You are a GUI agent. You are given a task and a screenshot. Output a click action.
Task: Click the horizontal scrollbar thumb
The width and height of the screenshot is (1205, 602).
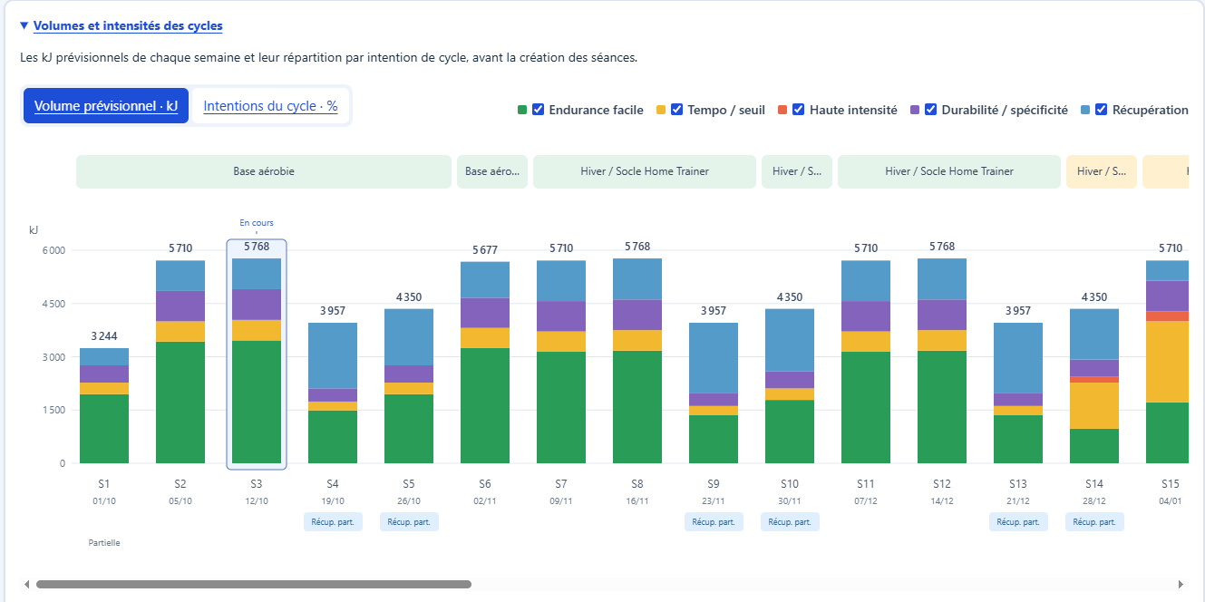pyautogui.click(x=254, y=585)
